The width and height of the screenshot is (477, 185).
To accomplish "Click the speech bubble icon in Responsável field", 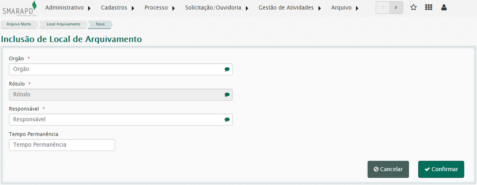I will coord(227,120).
